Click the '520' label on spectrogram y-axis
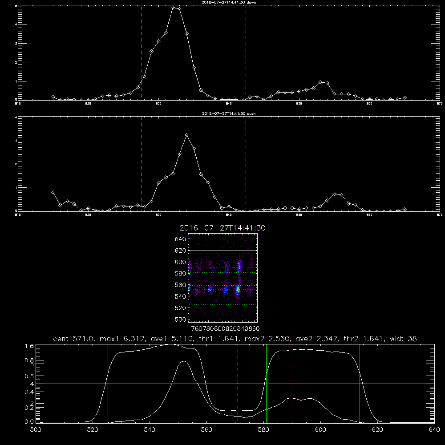This screenshot has width=445, height=445. (181, 308)
